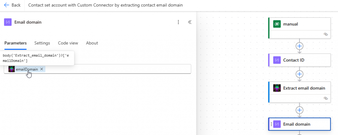Add a step between manual and Contact ID
This screenshot has height=135, width=338.
299,46
